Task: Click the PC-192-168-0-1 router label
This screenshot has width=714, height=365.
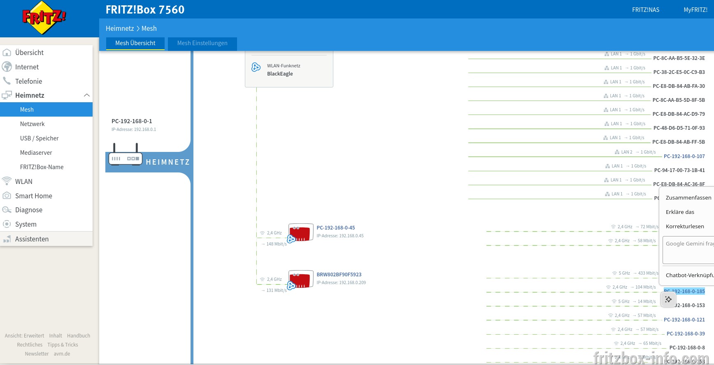Action: (x=132, y=121)
